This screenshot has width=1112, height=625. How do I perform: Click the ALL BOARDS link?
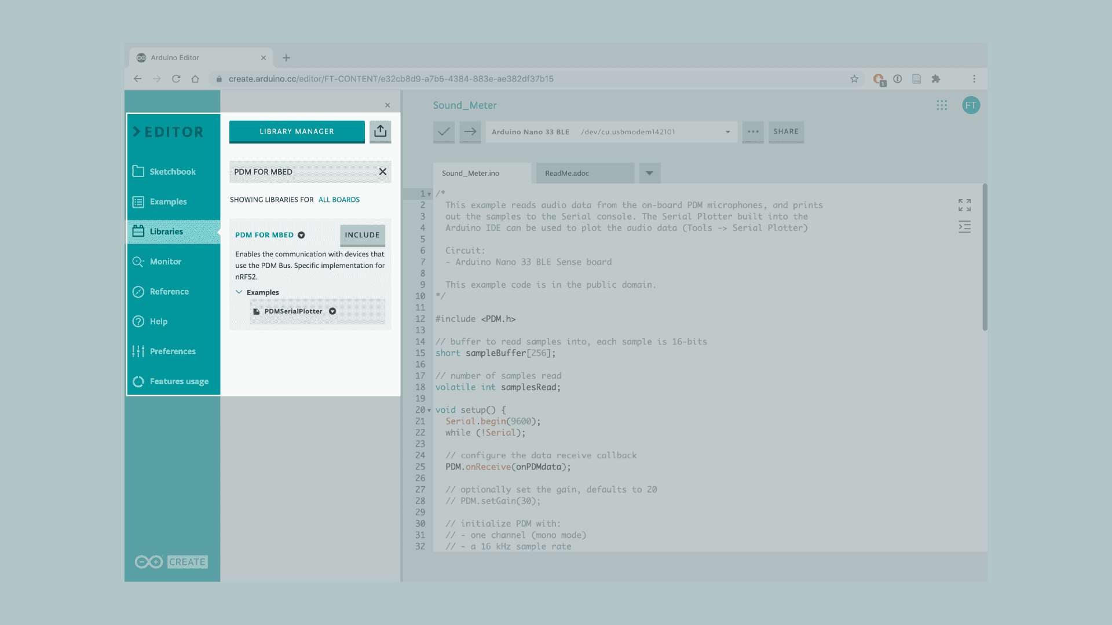coord(339,200)
